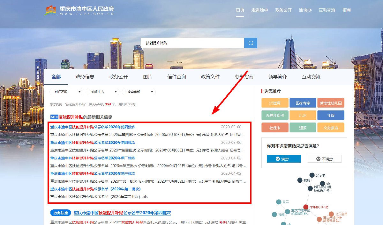Open the 2020年第二批次 xls result link

click(95, 189)
